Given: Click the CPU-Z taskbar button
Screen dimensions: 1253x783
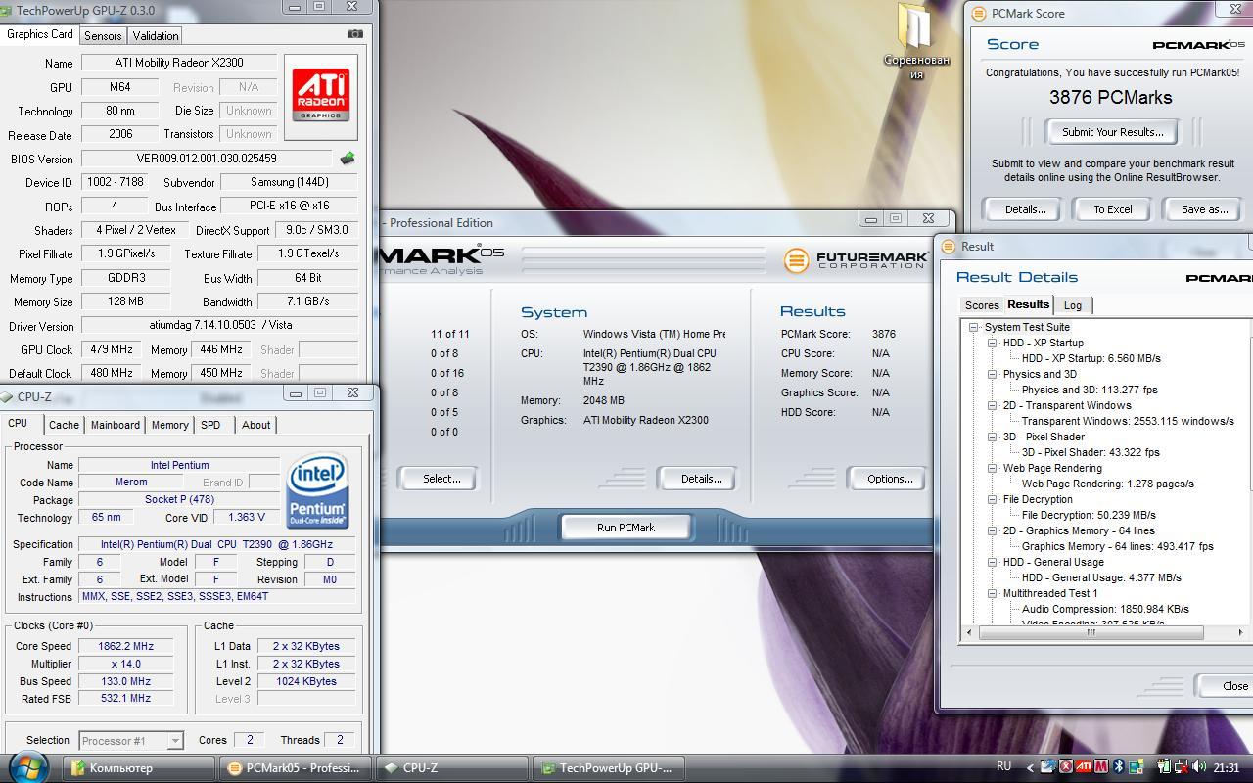Looking at the screenshot, I should pyautogui.click(x=453, y=768).
